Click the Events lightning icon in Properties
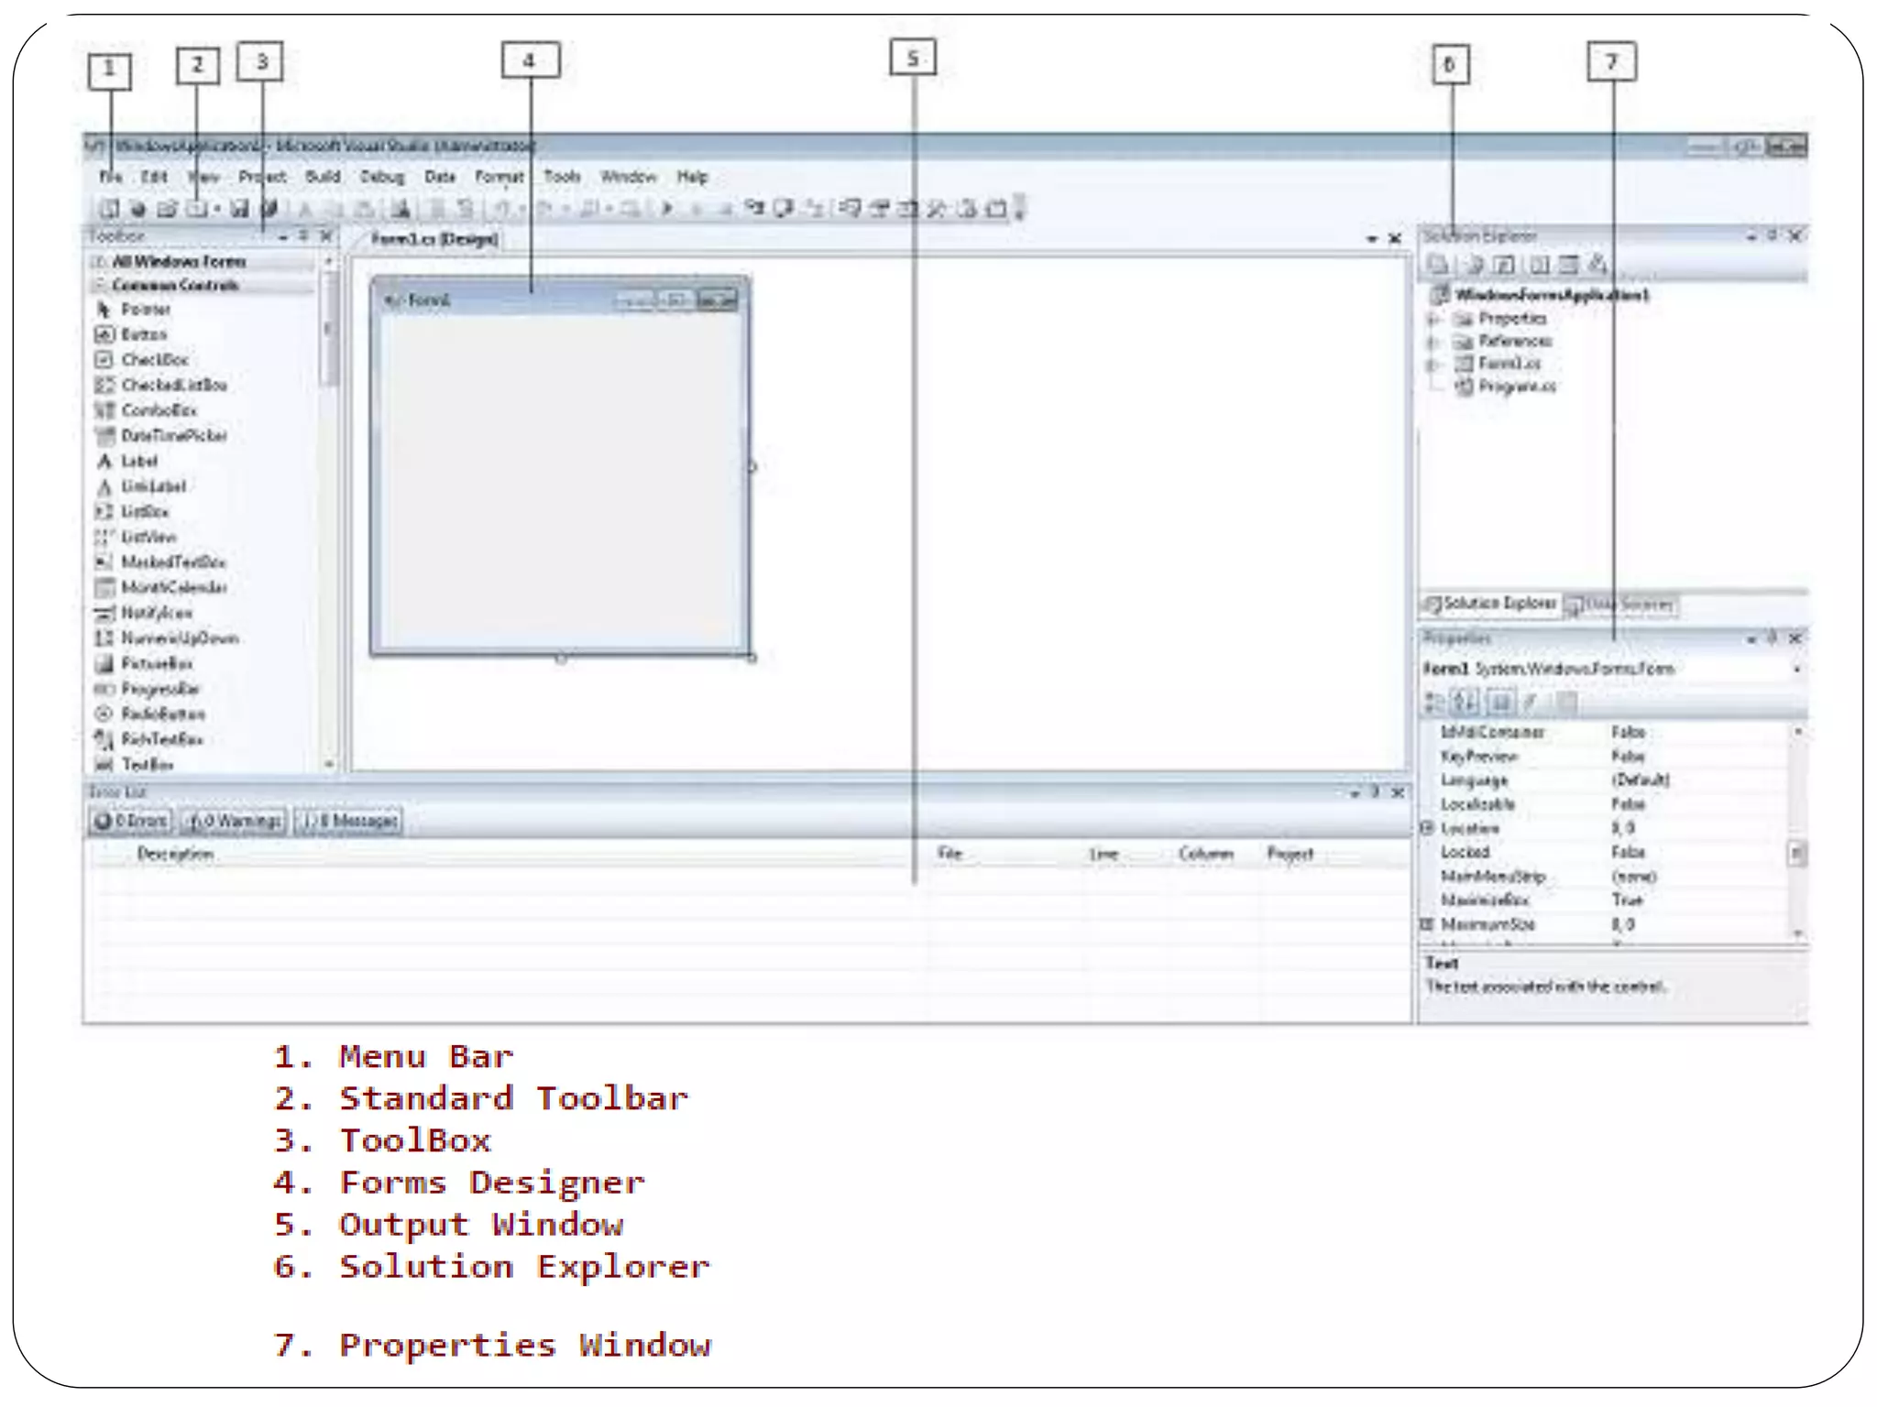Screen dimensions: 1877x1407 1530,703
